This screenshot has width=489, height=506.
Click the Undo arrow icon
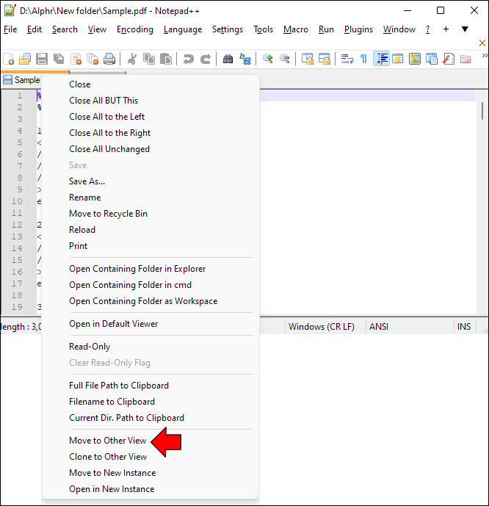tap(189, 59)
